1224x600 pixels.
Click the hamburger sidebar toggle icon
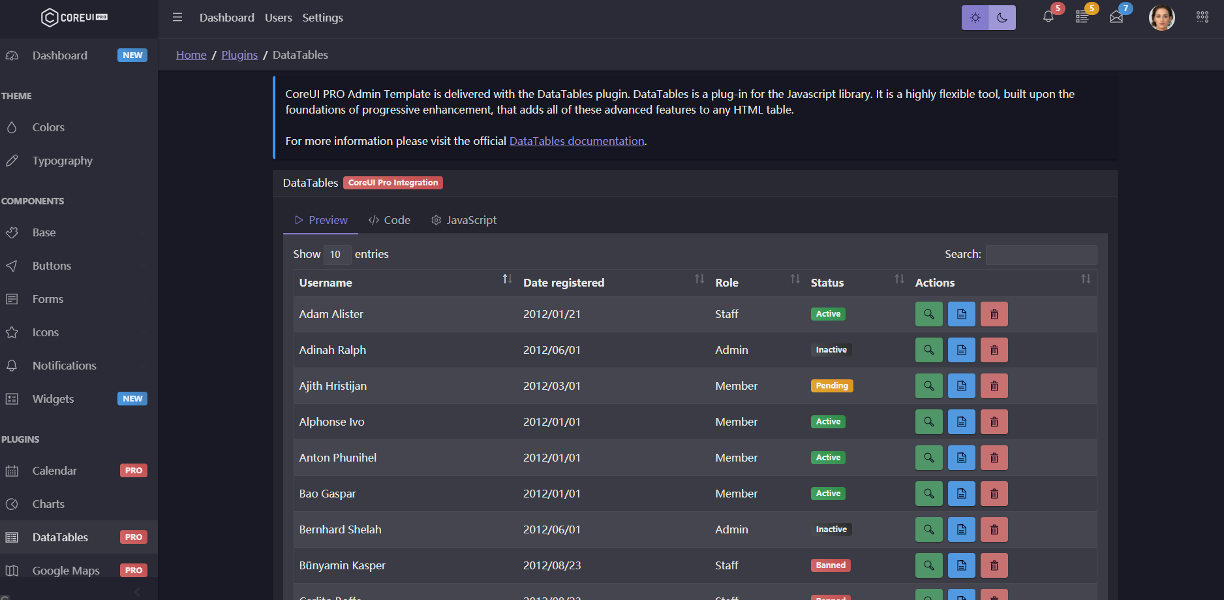tap(177, 18)
